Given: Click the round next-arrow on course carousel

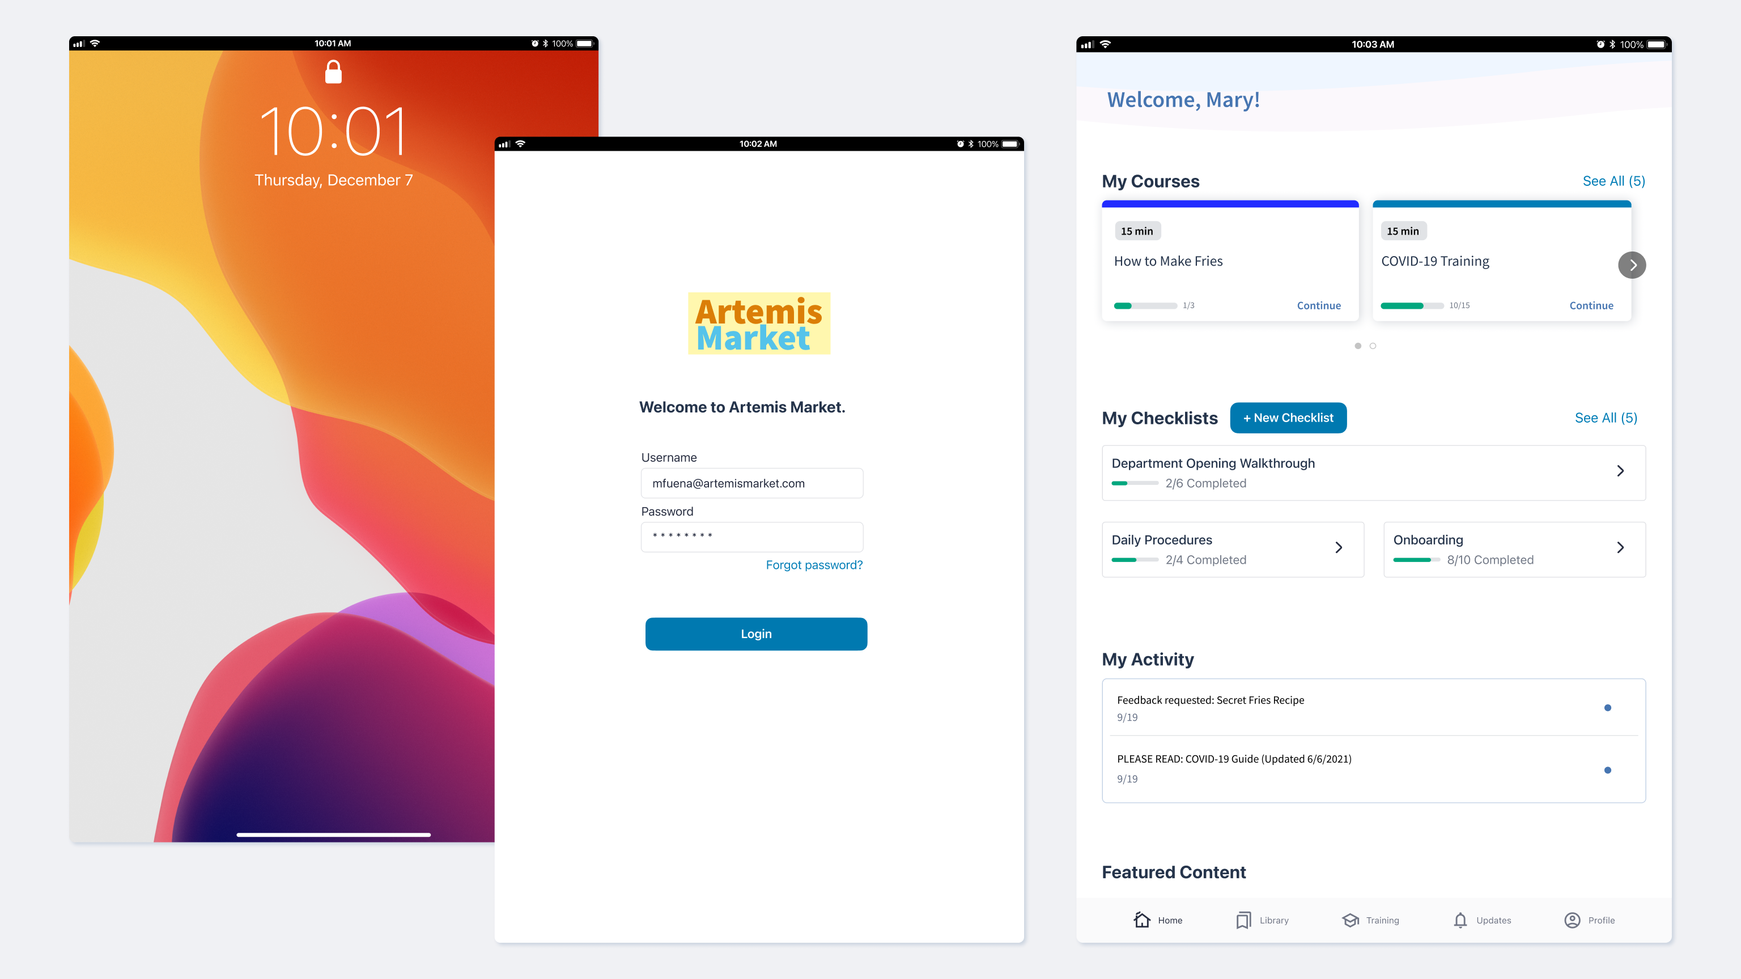Looking at the screenshot, I should pos(1632,265).
